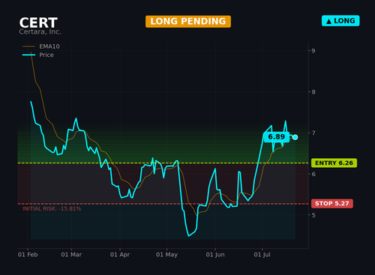Click the 01 Apr axis label
This screenshot has height=275, width=375.
pos(120,255)
